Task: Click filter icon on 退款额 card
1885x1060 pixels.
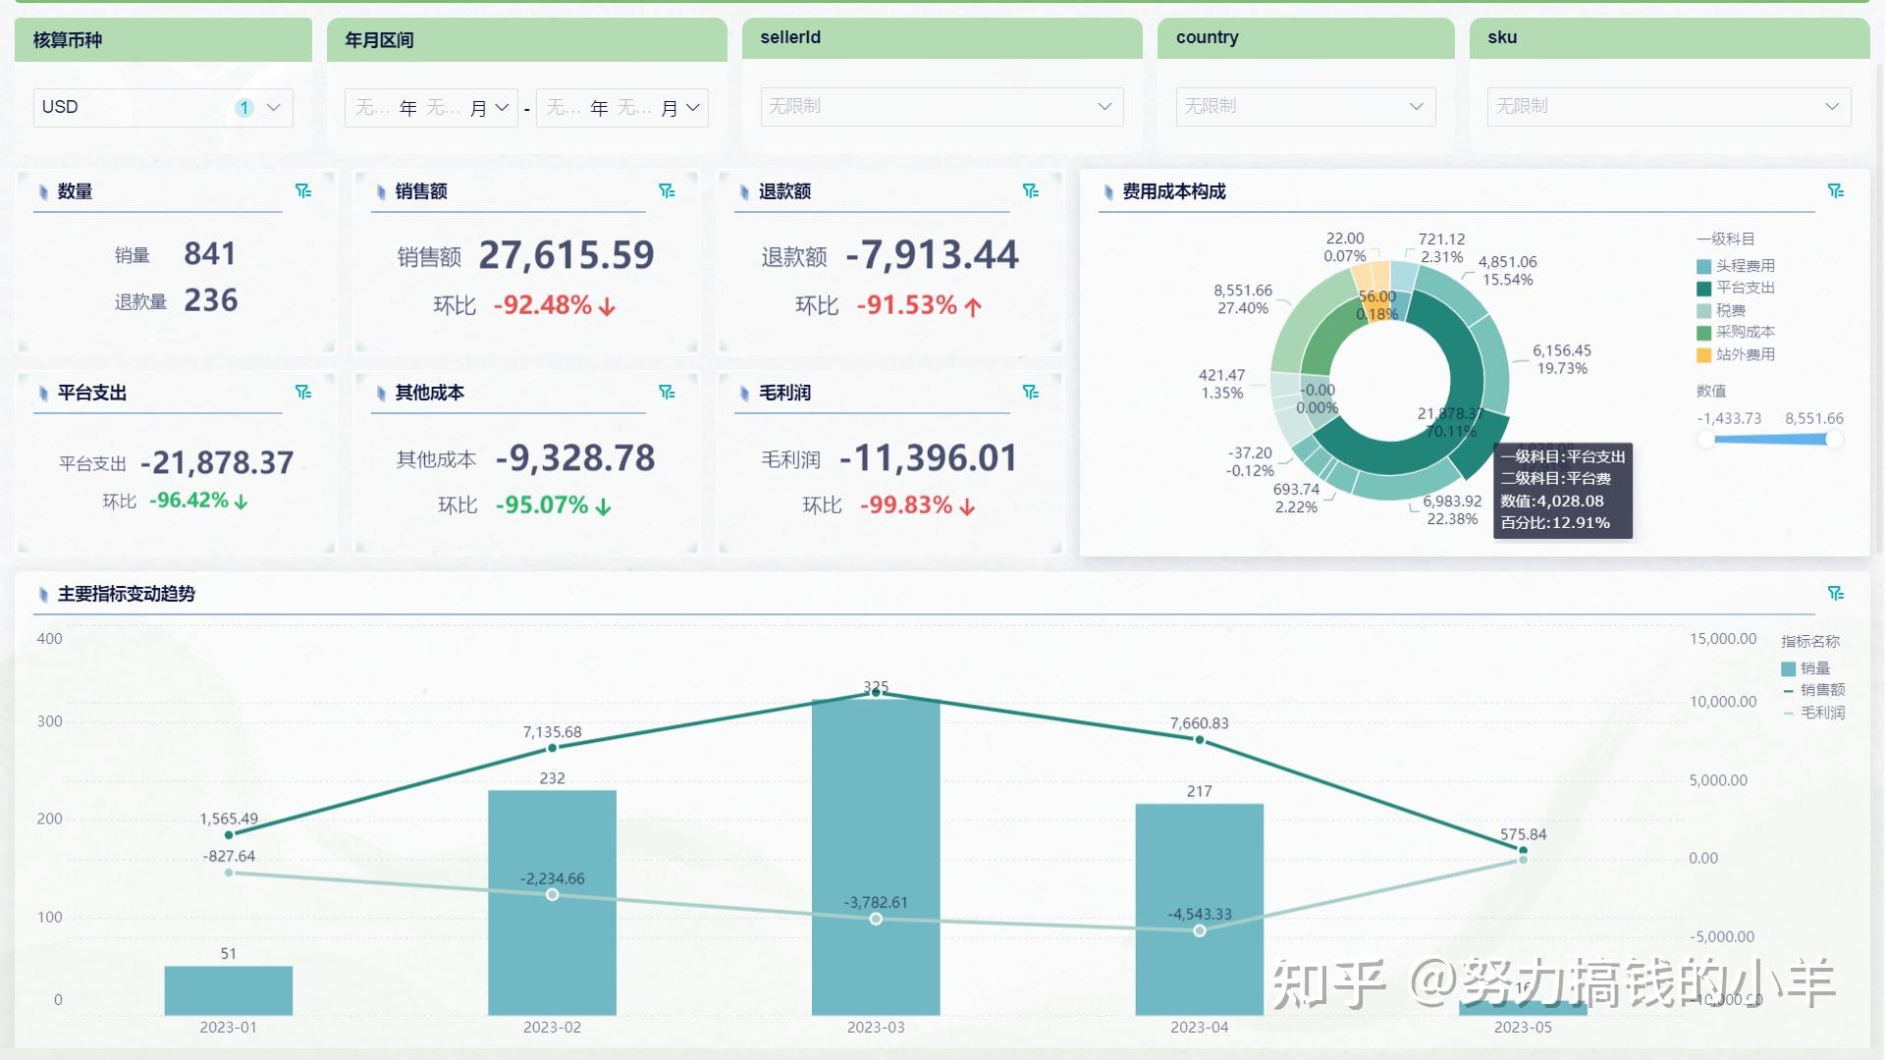Action: point(1030,191)
